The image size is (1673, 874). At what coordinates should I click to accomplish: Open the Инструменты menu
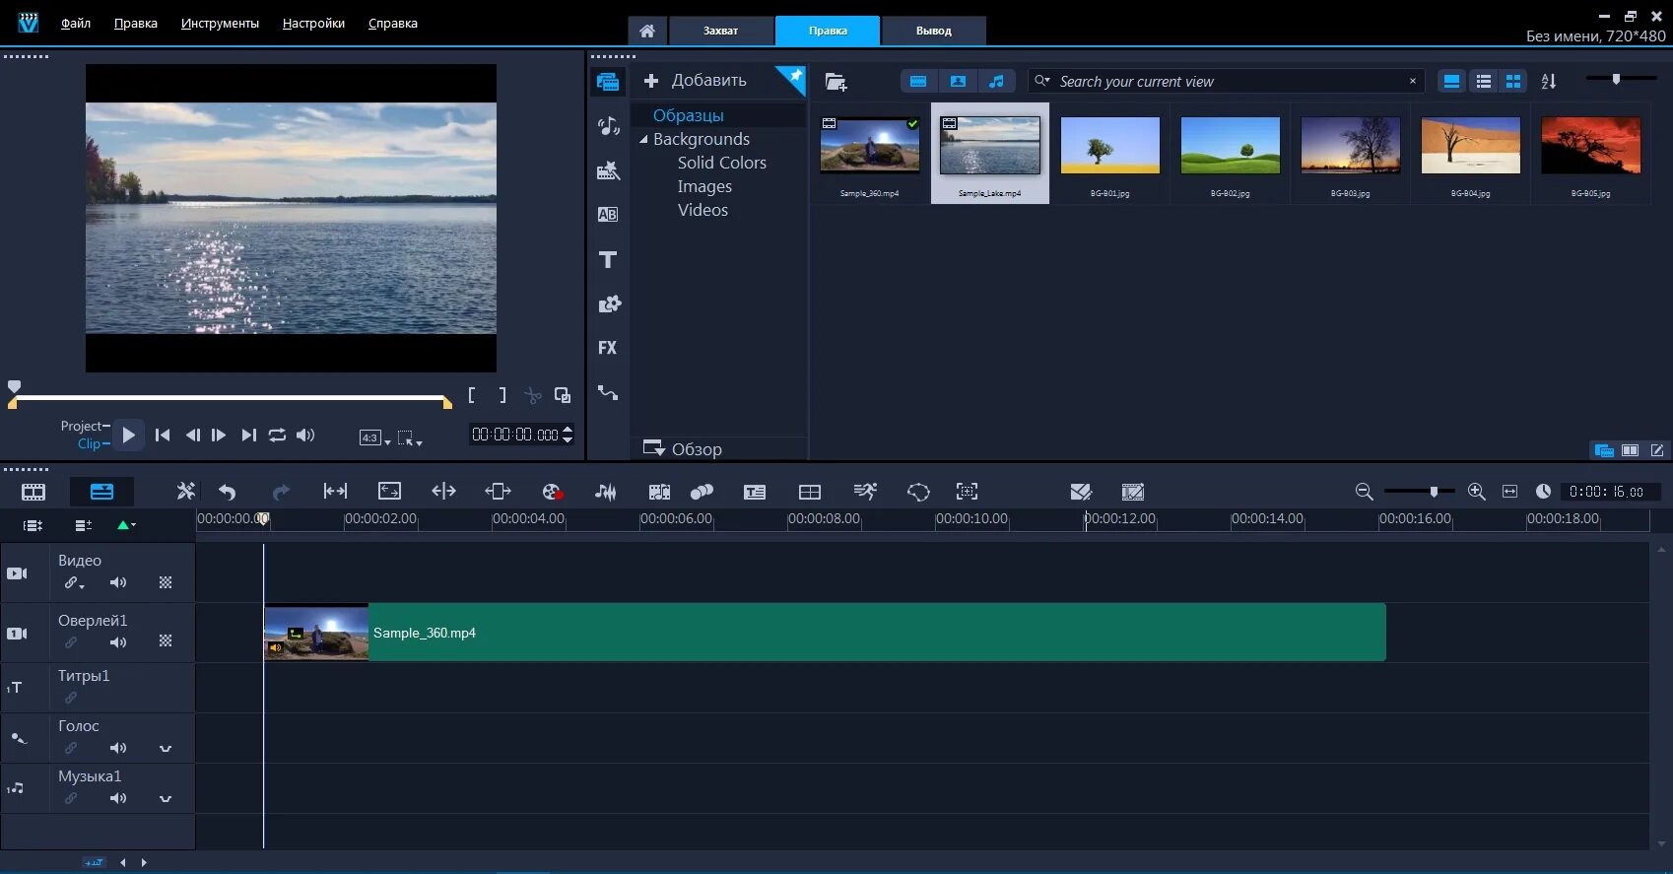coord(220,23)
